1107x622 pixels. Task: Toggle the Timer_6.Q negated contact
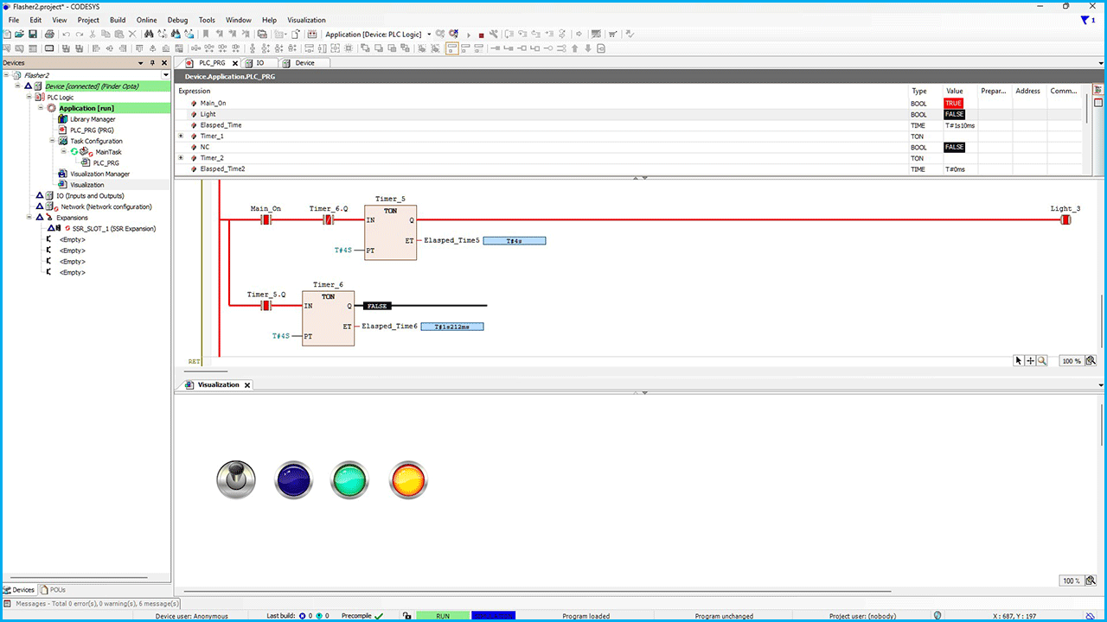click(328, 220)
